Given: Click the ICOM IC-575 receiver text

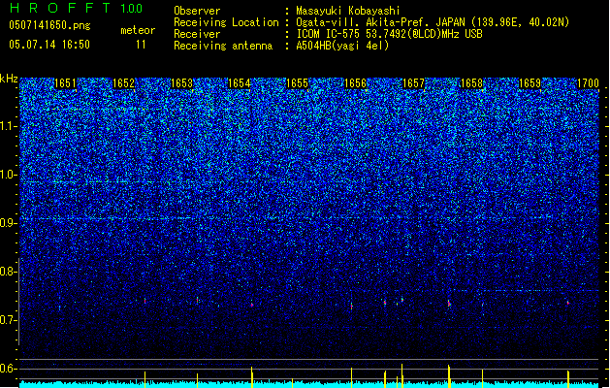Looking at the screenshot, I should coord(389,34).
